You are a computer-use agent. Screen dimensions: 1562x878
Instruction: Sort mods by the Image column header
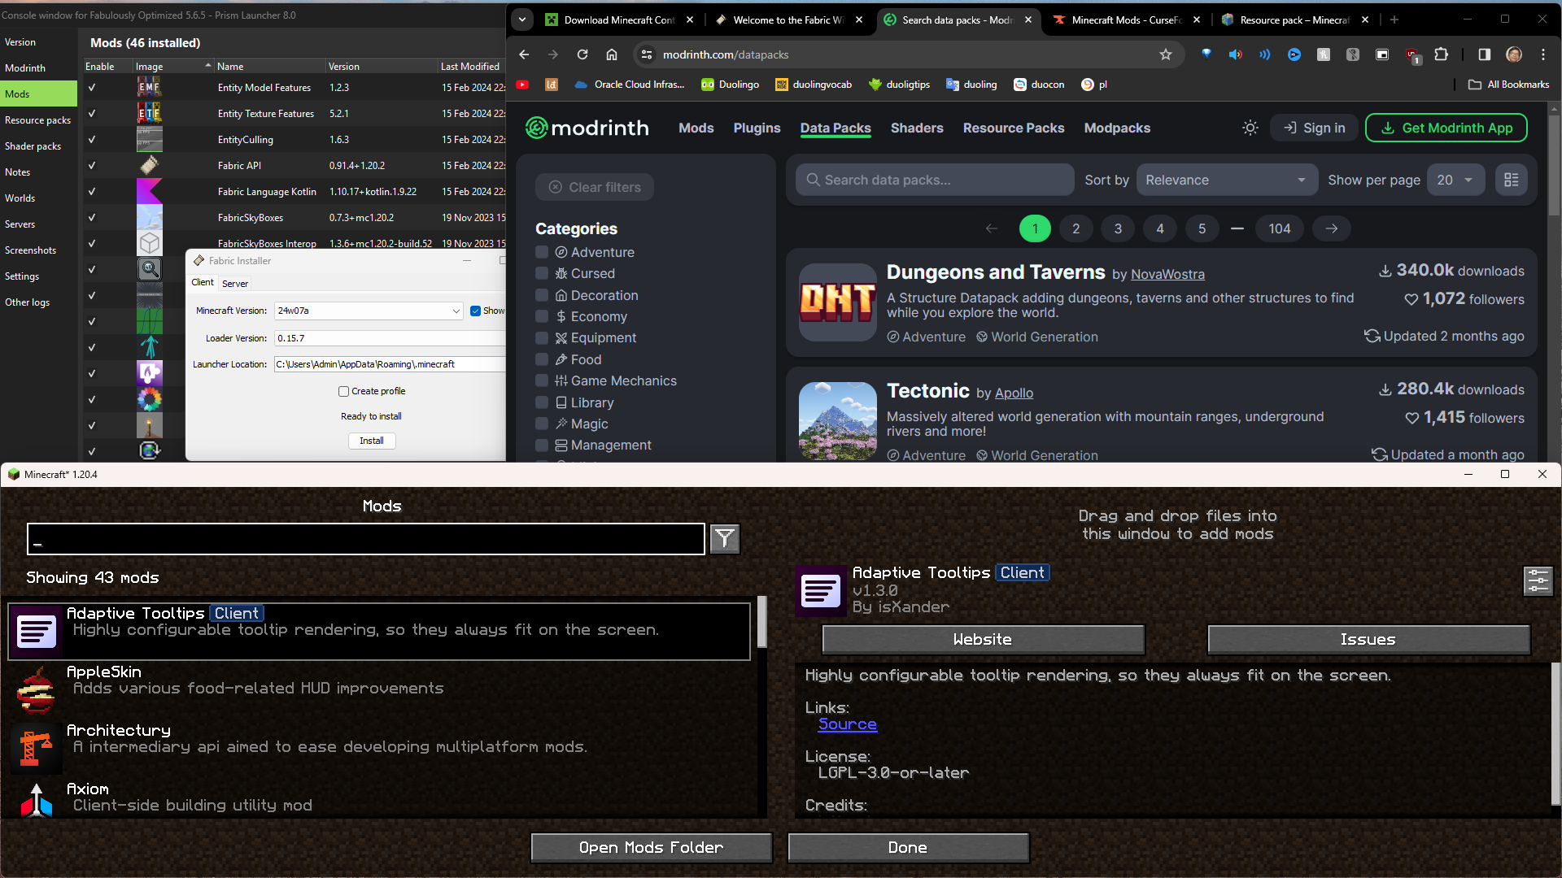173,66
